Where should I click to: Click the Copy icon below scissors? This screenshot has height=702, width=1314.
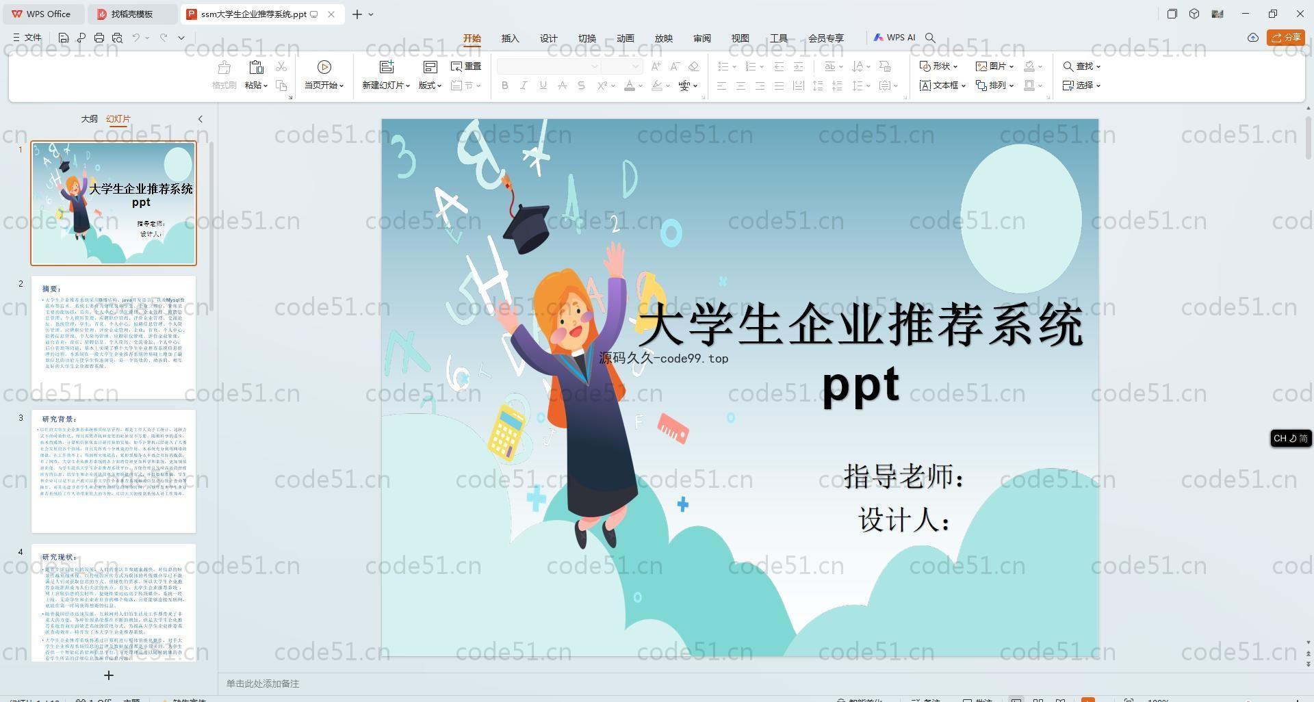tap(281, 86)
